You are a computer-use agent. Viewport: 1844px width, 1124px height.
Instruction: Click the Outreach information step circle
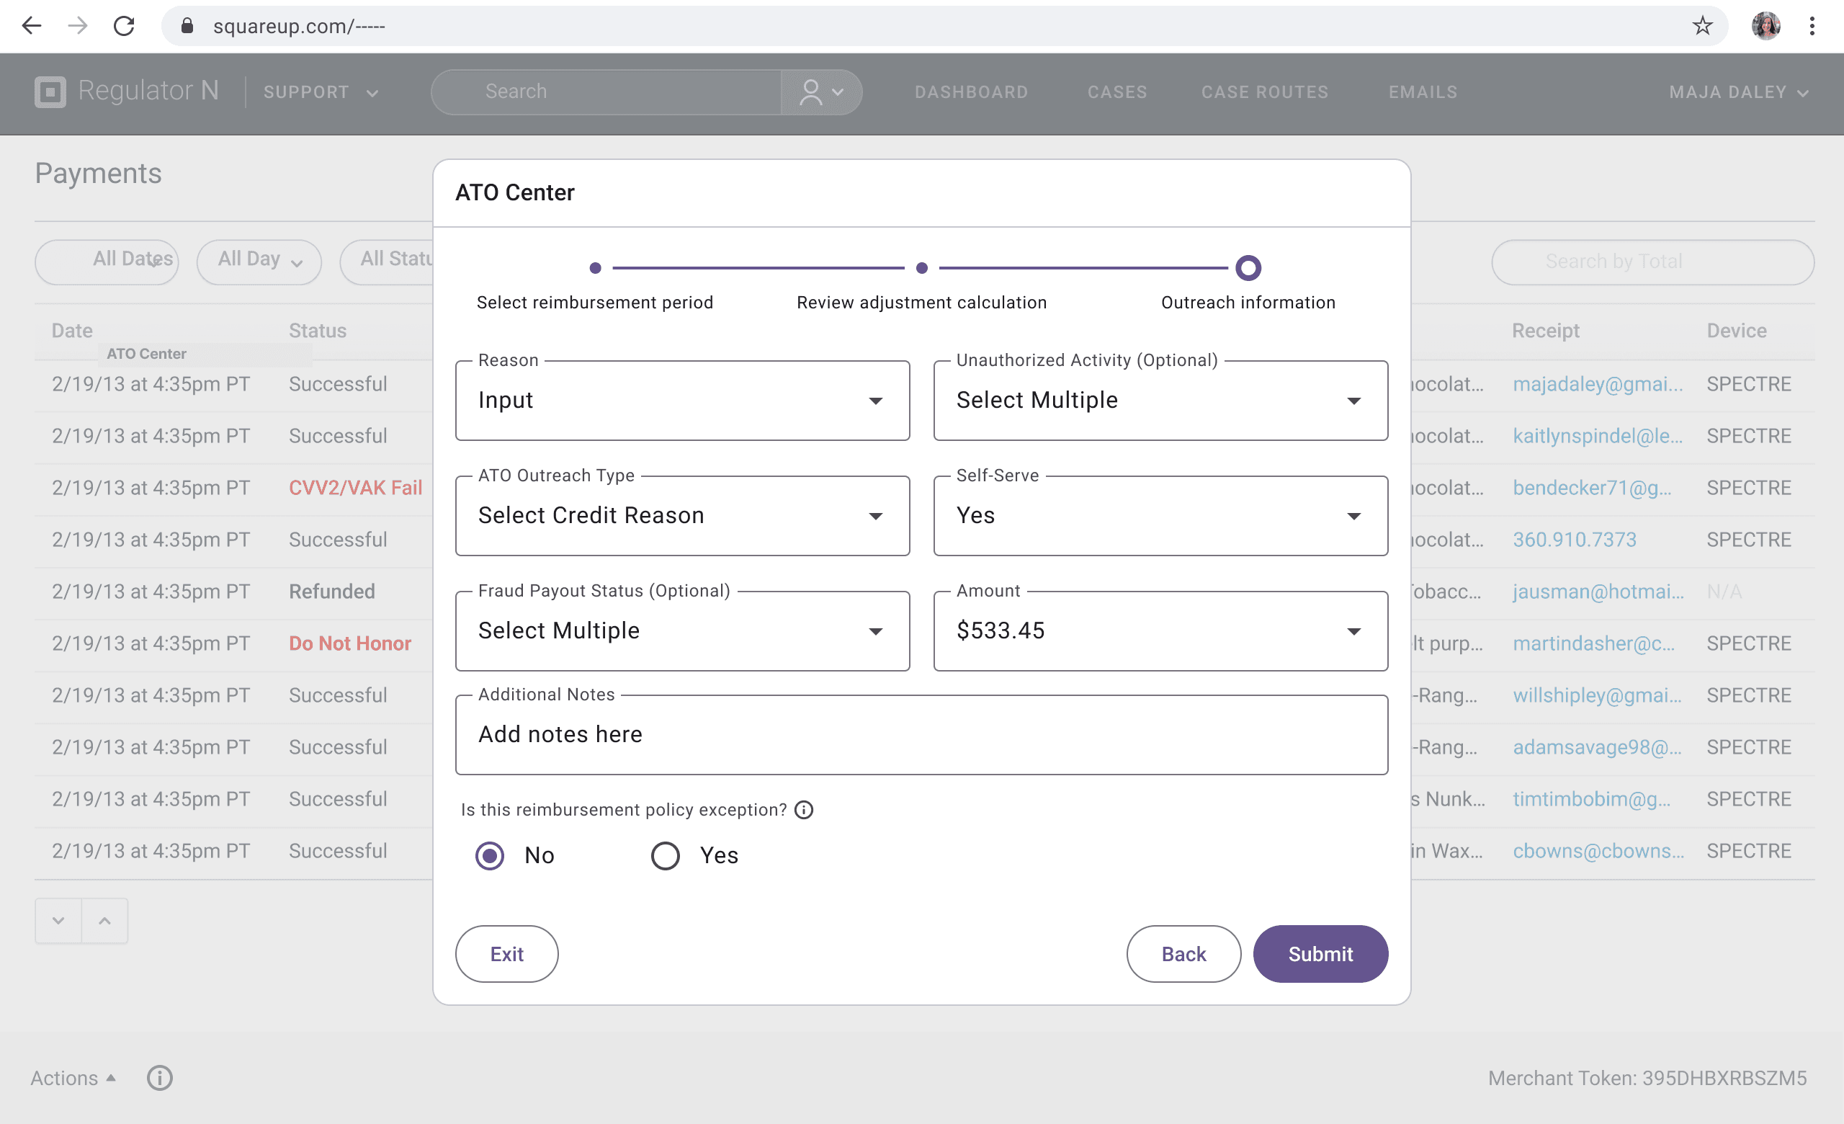pyautogui.click(x=1248, y=268)
